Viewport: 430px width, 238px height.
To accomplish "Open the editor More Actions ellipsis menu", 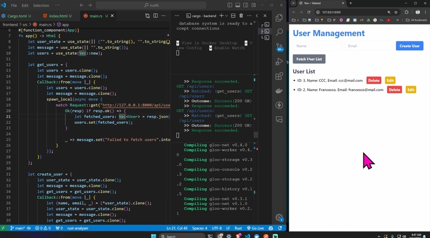I will tap(163, 16).
